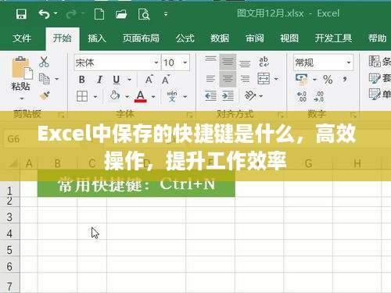Viewport: 391px width, 293px height.
Task: Click the Save icon in quick access toolbar
Action: pyautogui.click(x=21, y=14)
